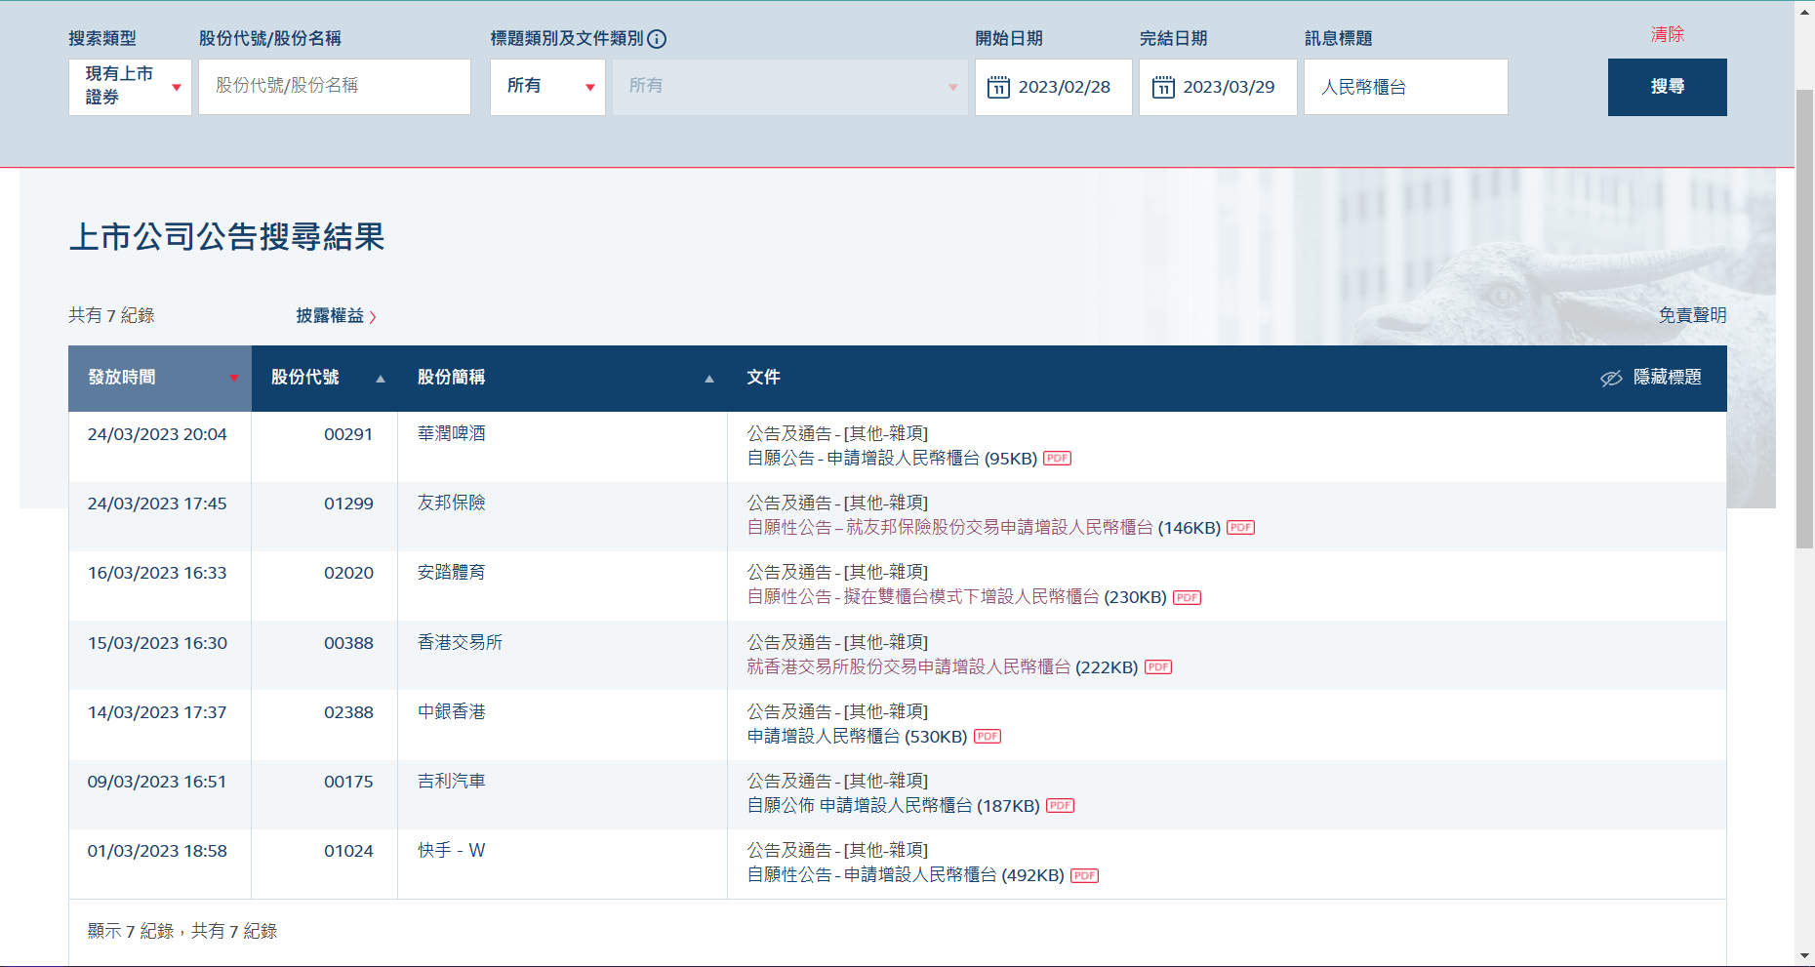Viewport: 1815px width, 967px height.
Task: Focus the 股份代號/股份名稱 input field
Action: pyautogui.click(x=335, y=87)
